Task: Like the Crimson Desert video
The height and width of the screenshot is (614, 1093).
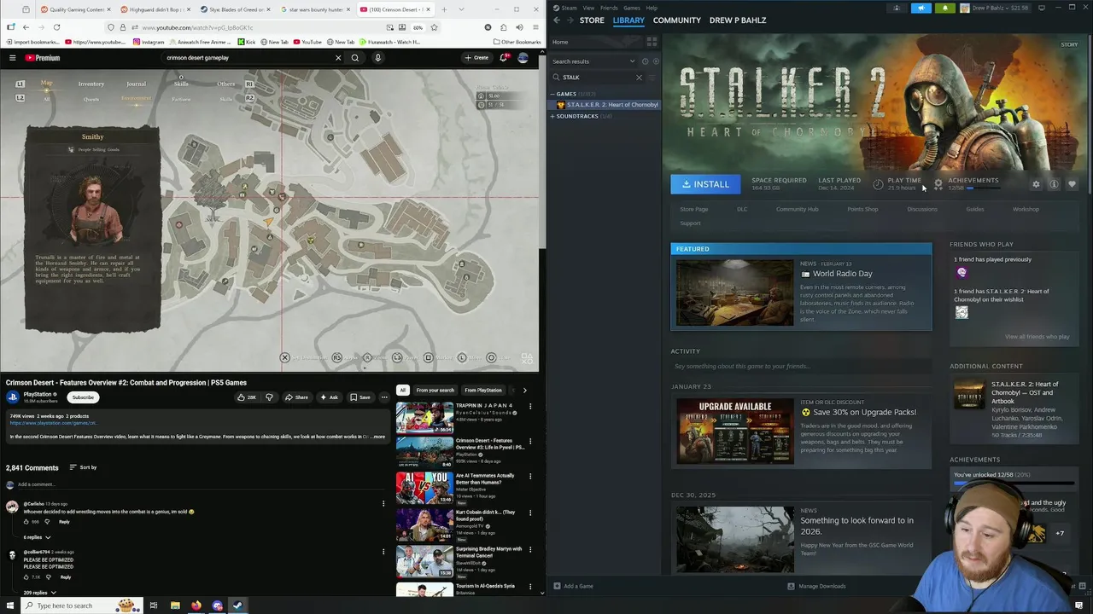Action: click(x=246, y=397)
